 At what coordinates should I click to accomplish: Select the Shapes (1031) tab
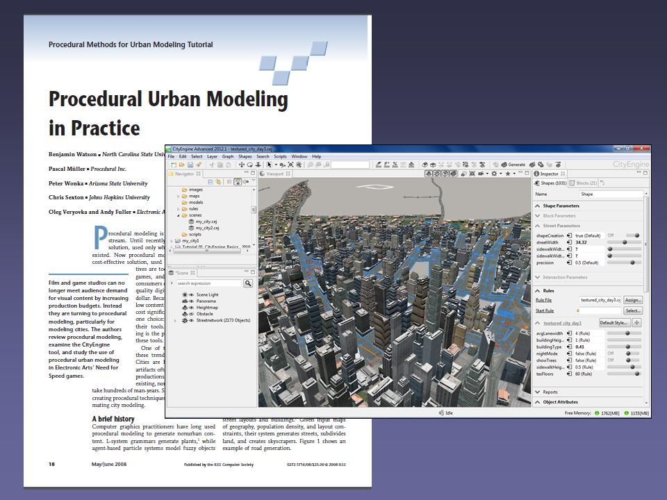pos(550,183)
